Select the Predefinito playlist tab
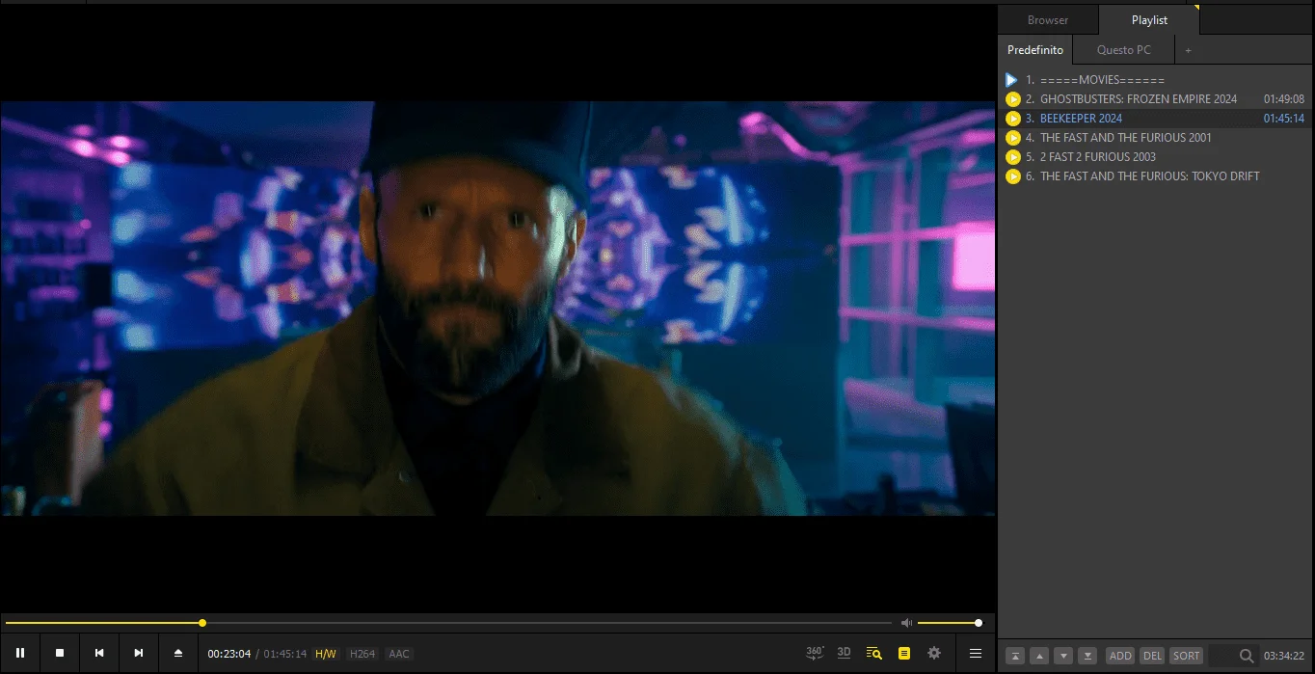The height and width of the screenshot is (674, 1315). (x=1035, y=50)
